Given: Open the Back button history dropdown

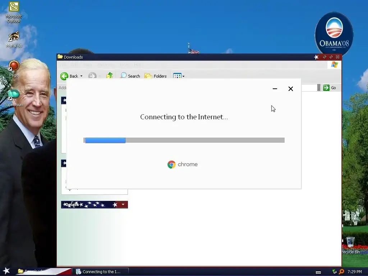Looking at the screenshot, I should [82, 76].
